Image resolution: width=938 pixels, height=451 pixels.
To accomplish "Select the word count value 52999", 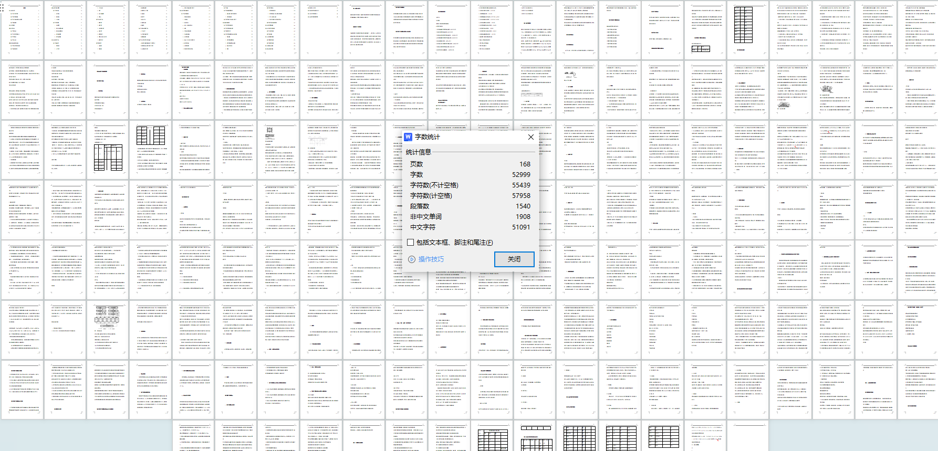I will tap(522, 175).
